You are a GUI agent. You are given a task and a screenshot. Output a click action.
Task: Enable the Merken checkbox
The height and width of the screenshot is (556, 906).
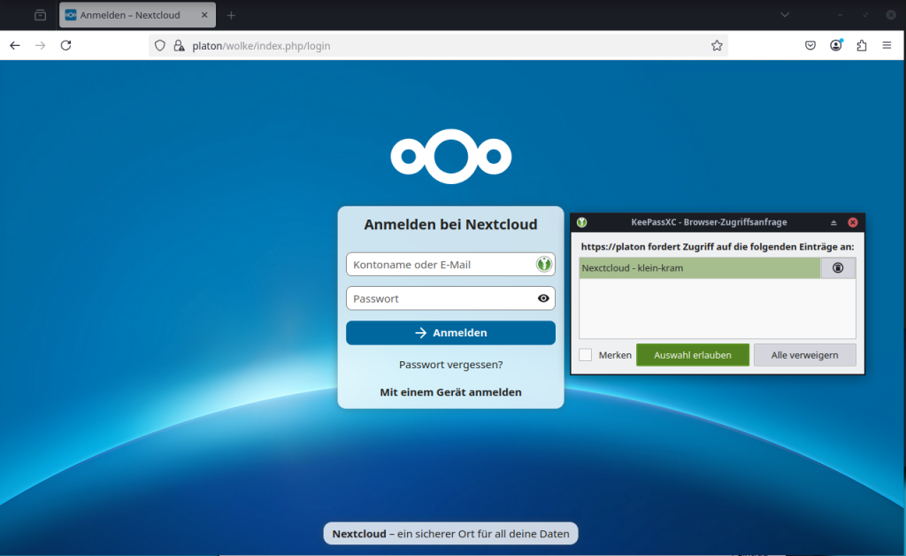586,355
